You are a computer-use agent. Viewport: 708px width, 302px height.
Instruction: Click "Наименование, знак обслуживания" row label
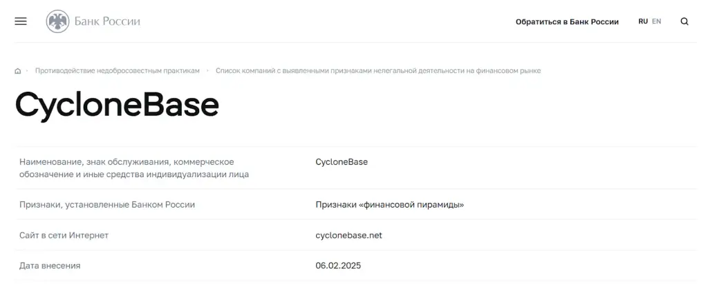[x=134, y=168]
